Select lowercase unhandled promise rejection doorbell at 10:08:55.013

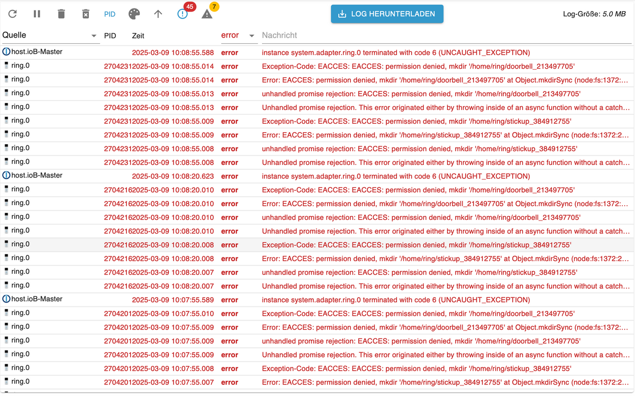(x=421, y=94)
